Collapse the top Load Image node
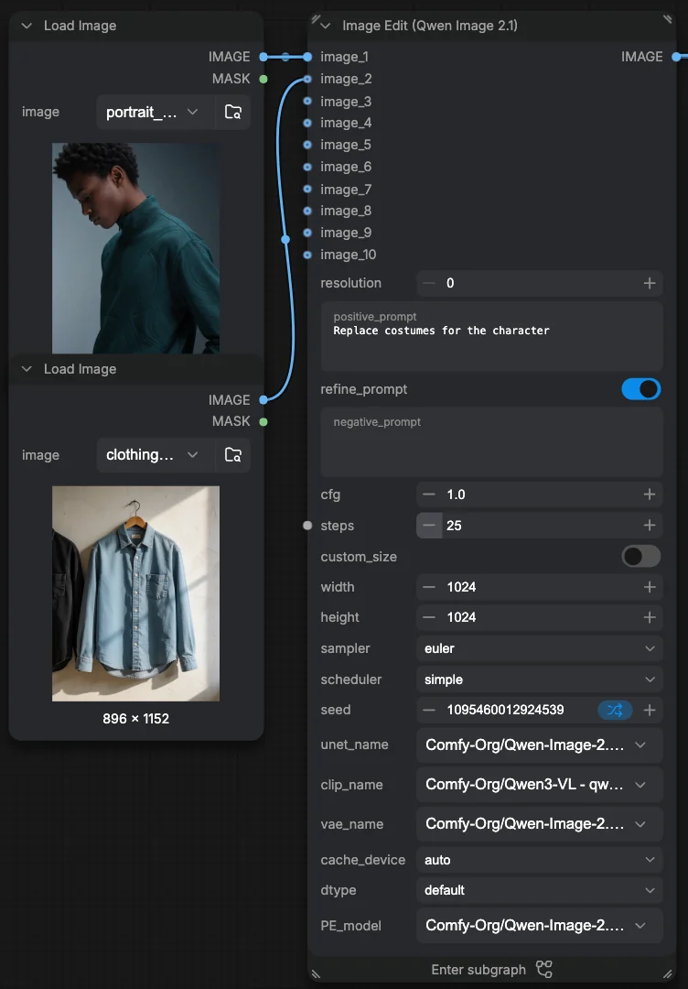The height and width of the screenshot is (989, 688). click(x=27, y=26)
